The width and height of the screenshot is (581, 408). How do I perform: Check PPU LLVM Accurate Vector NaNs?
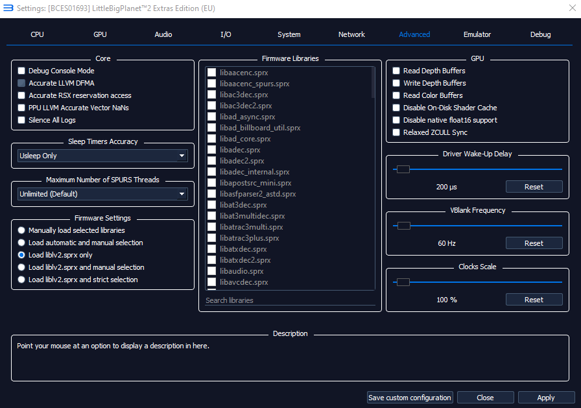point(21,108)
